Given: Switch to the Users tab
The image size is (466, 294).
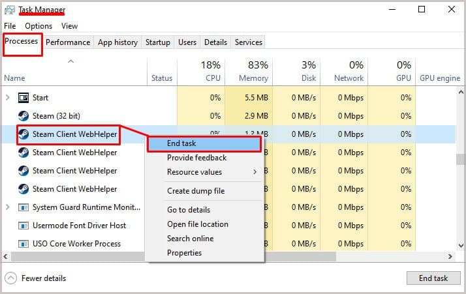Looking at the screenshot, I should tap(187, 42).
